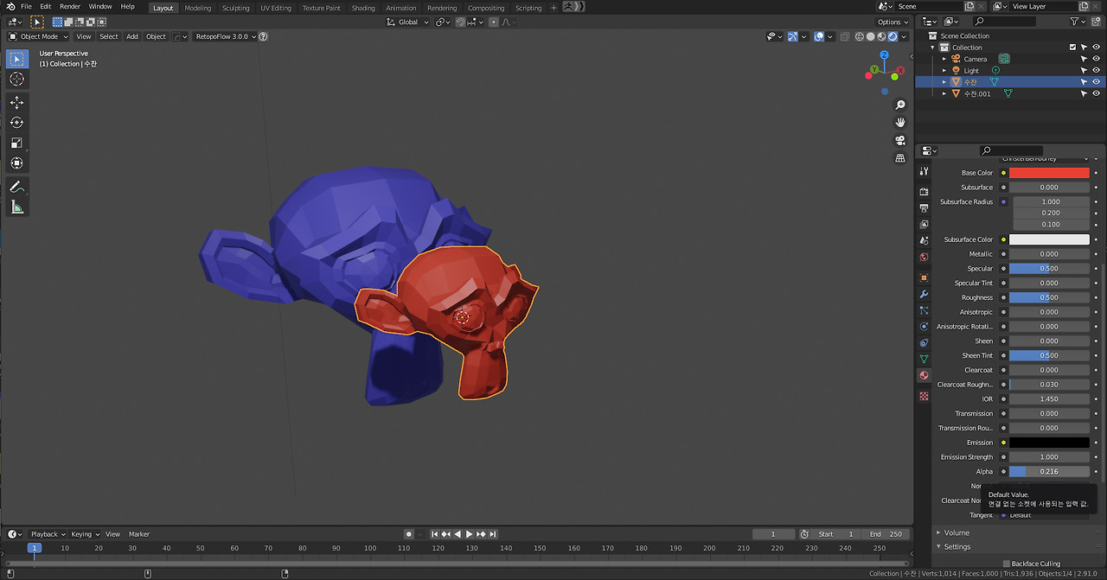This screenshot has height=580, width=1107.
Task: Toggle visibility of the Light object
Action: pyautogui.click(x=1095, y=70)
